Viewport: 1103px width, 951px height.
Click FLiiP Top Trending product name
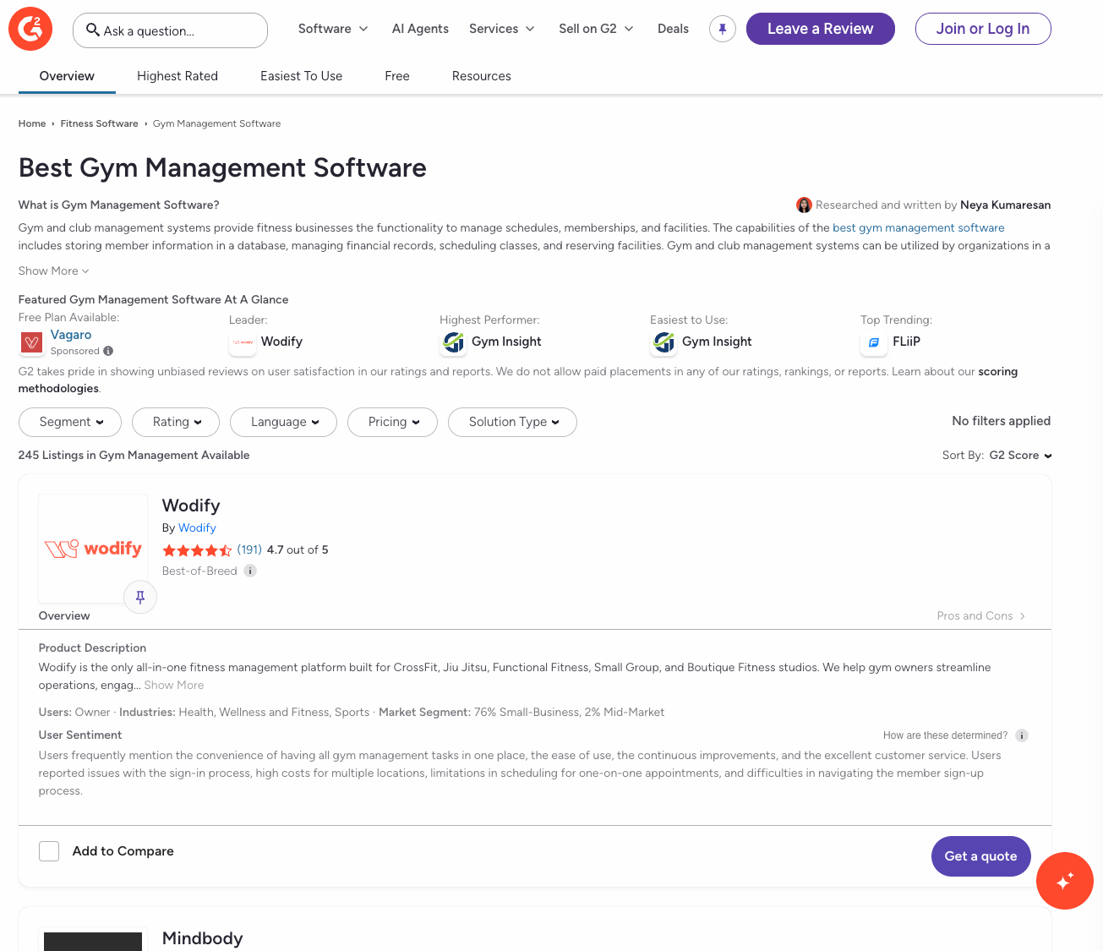click(907, 342)
